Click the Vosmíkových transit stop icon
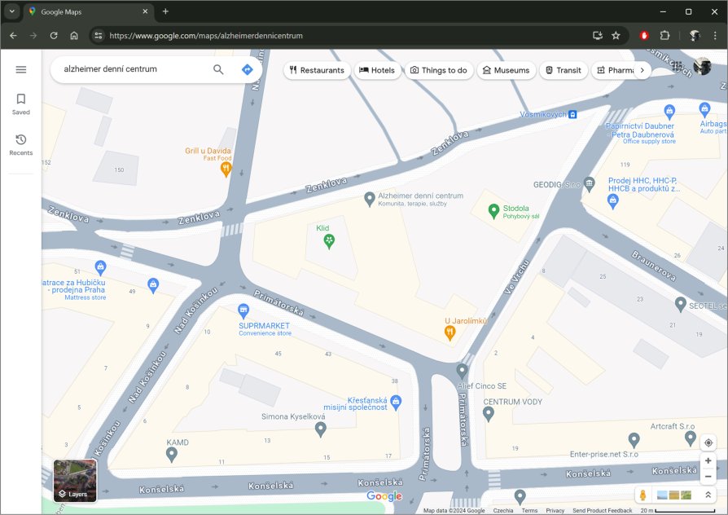The image size is (728, 515). pos(573,114)
